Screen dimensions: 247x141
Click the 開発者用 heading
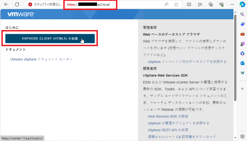point(150,68)
